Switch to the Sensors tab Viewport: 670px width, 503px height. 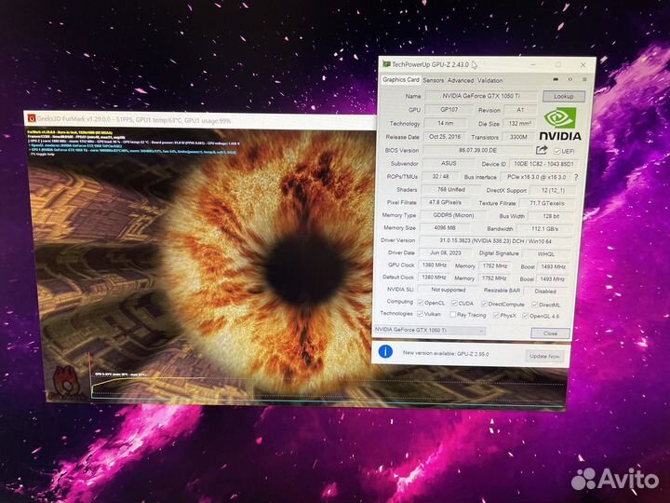pos(433,80)
